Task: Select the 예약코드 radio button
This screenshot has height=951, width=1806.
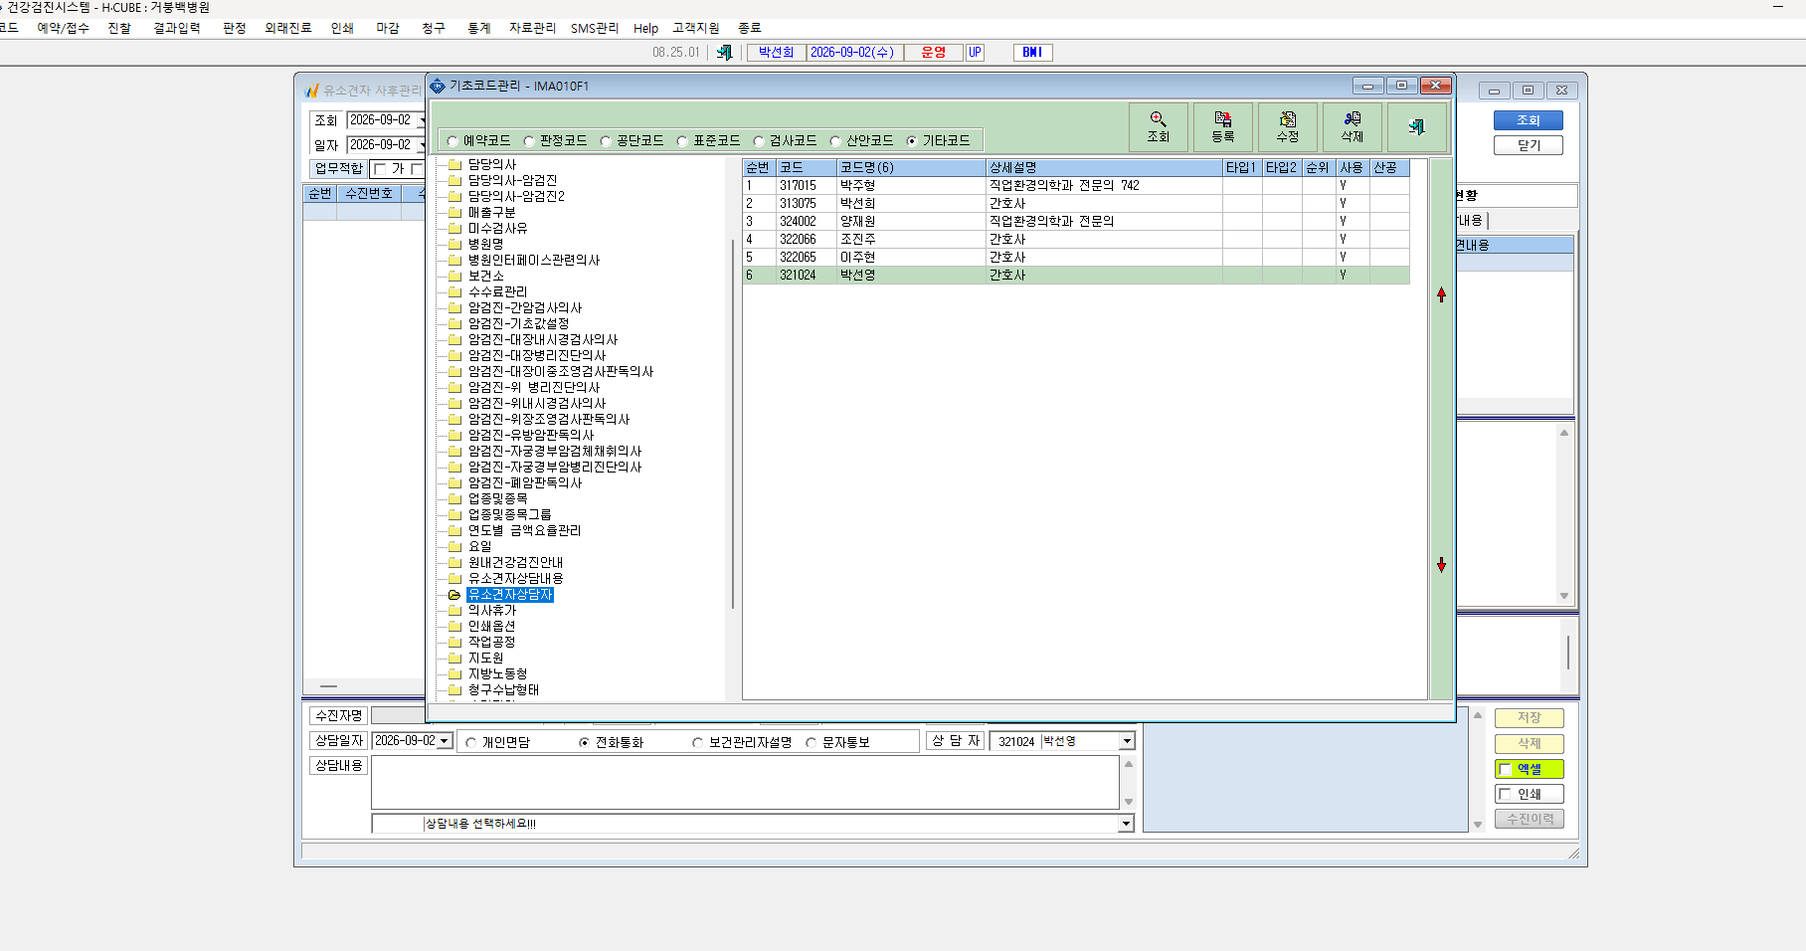Action: click(452, 141)
